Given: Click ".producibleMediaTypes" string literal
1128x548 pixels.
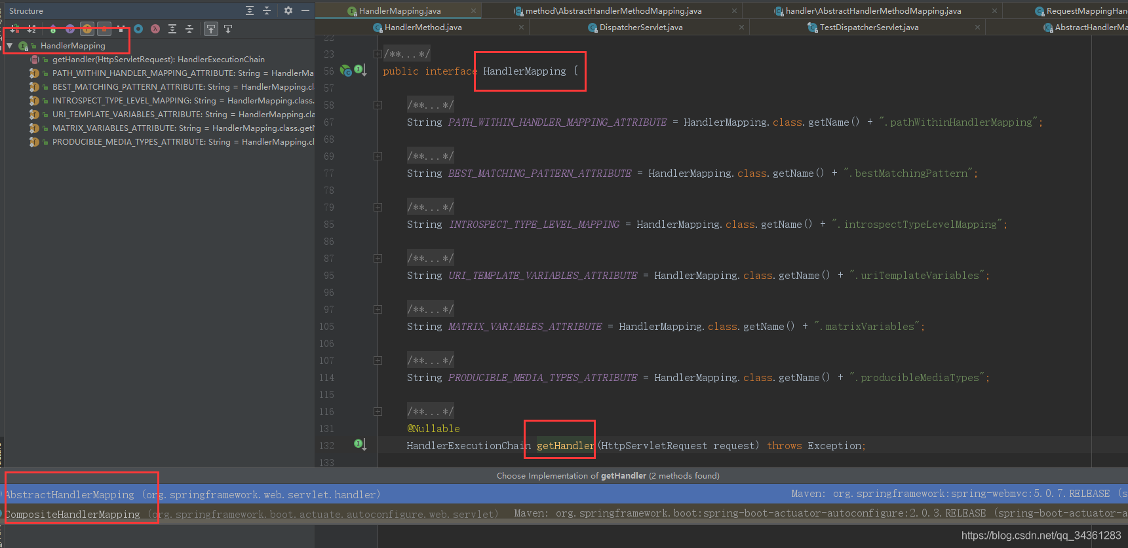Looking at the screenshot, I should click(x=917, y=378).
